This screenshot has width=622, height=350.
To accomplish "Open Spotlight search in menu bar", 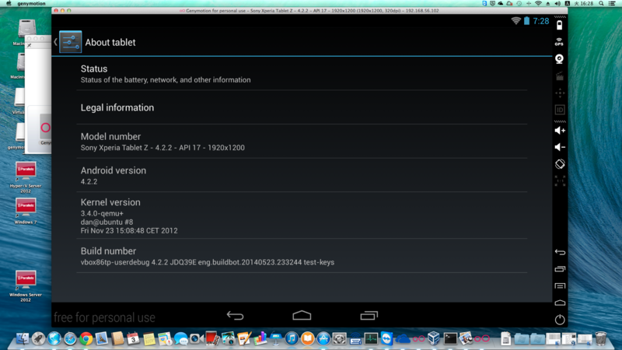I will coord(601,3).
